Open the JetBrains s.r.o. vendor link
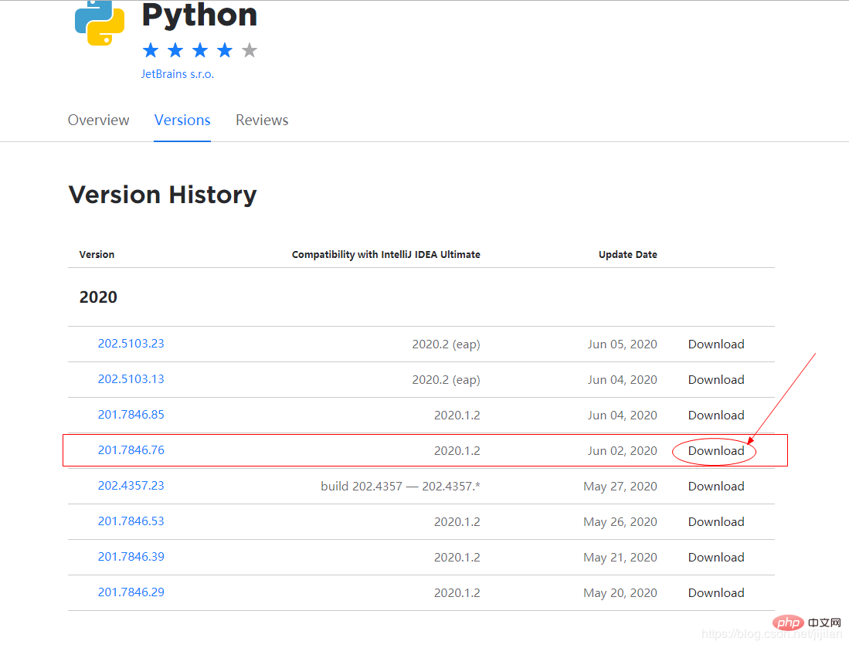 [177, 74]
